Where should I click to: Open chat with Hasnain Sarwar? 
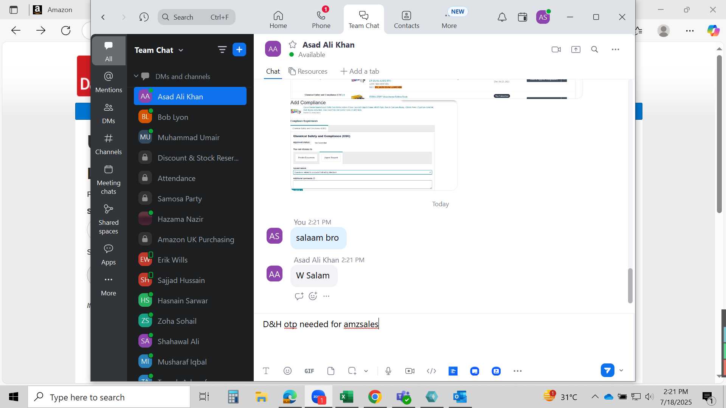coord(190,301)
